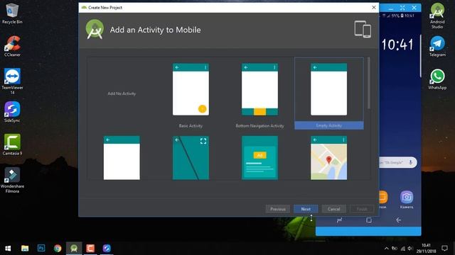Toggle fullscreen on SideSync window
Viewport: 455px width, 255px height.
(x=402, y=8)
